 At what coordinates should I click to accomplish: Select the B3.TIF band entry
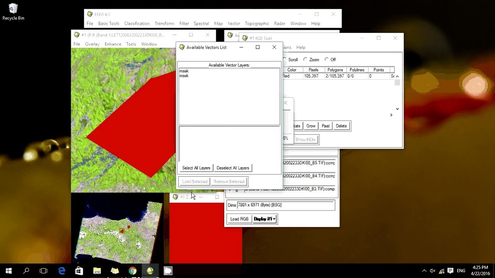(290, 189)
